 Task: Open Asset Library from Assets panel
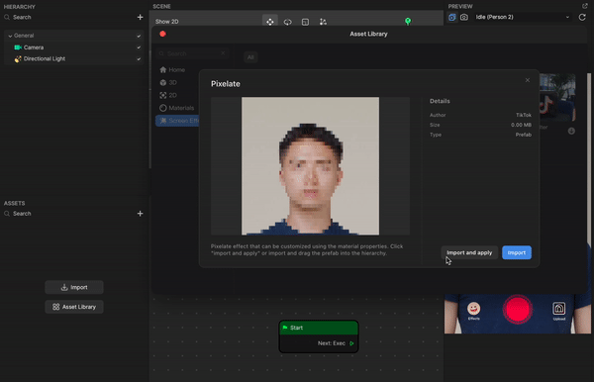click(x=74, y=307)
